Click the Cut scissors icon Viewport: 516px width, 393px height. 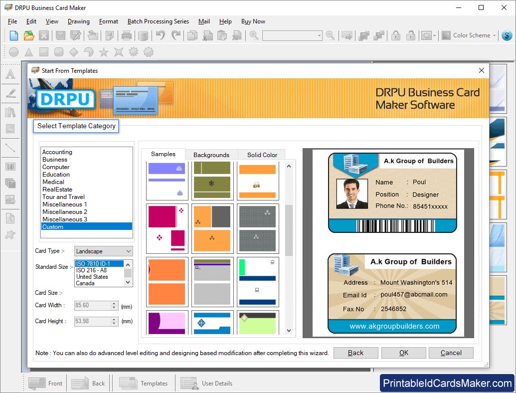[x=208, y=35]
